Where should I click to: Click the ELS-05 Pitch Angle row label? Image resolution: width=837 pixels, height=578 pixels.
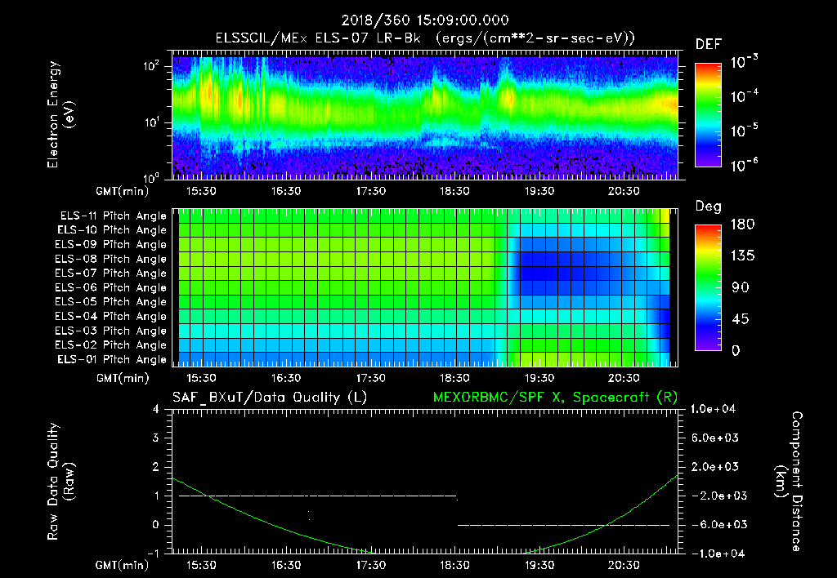click(111, 302)
